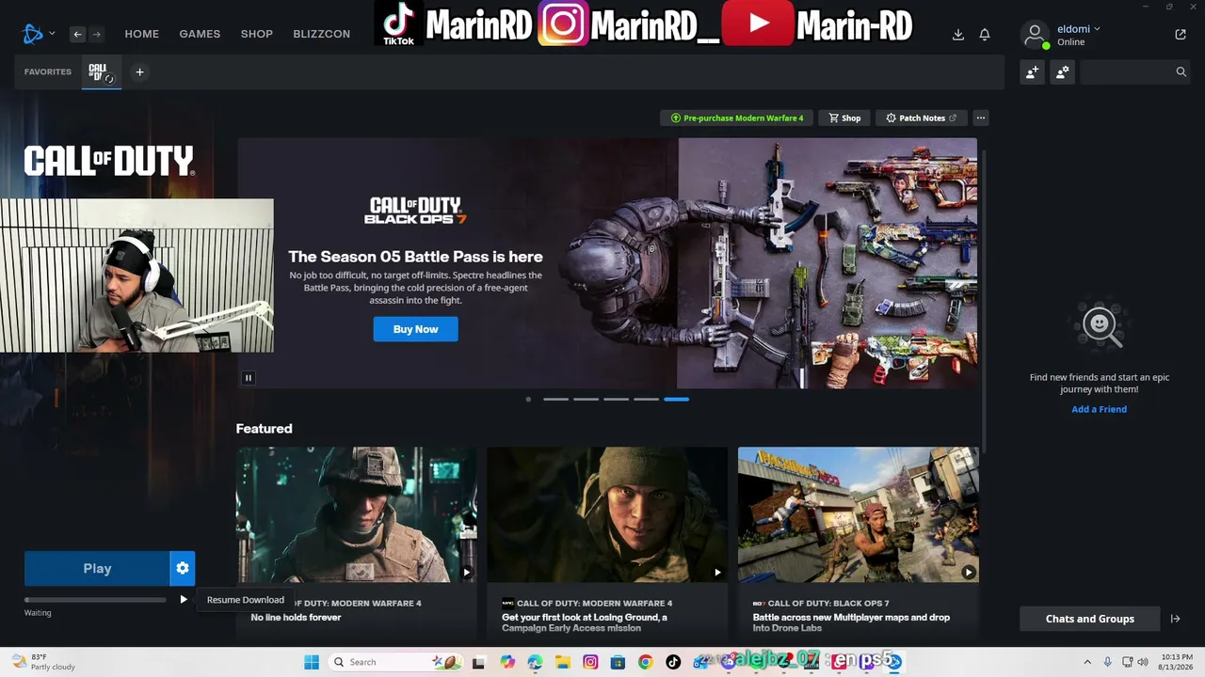Open the BLIZZCON tab
1205x677 pixels.
(x=322, y=34)
